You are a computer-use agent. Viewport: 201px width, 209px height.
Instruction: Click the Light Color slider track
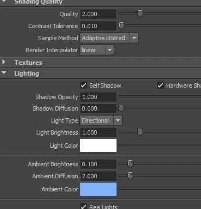(160, 145)
